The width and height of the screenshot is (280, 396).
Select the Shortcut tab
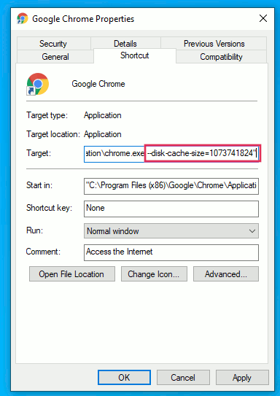(135, 55)
